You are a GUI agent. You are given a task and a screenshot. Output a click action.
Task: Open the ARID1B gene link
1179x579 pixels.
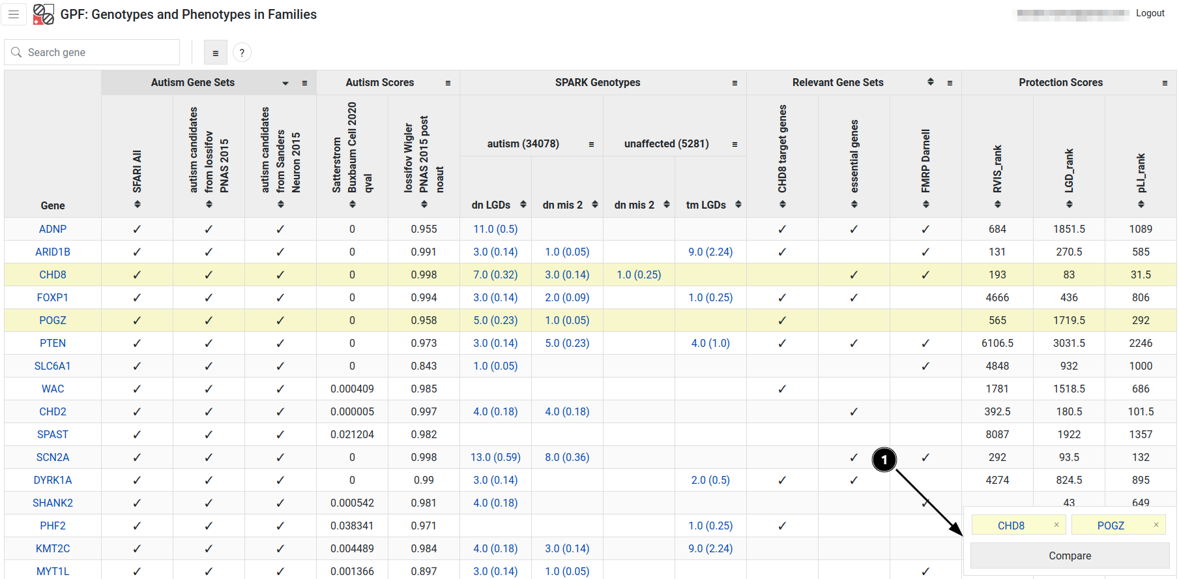point(53,252)
